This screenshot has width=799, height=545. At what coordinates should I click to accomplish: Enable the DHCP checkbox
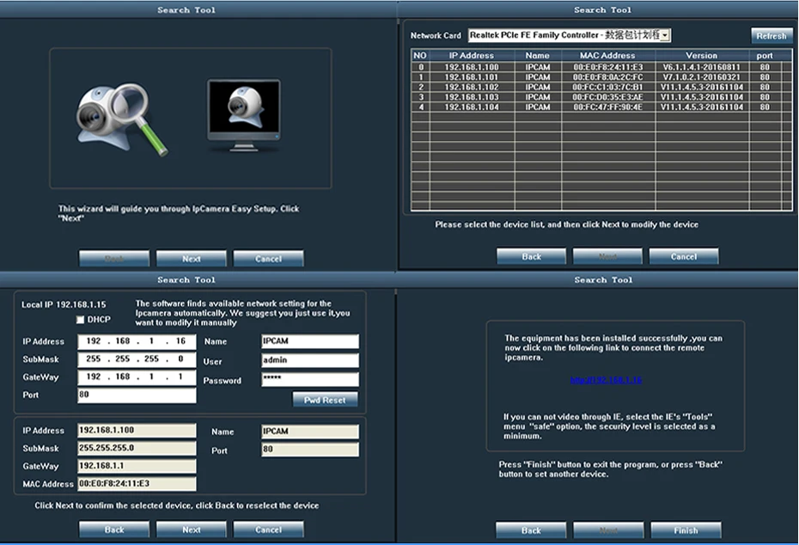[80, 320]
